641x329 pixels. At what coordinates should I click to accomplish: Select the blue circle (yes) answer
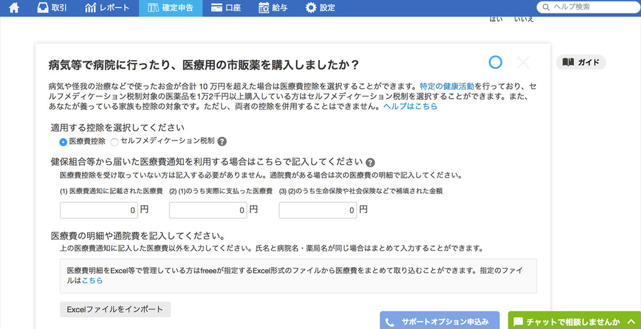tap(496, 62)
